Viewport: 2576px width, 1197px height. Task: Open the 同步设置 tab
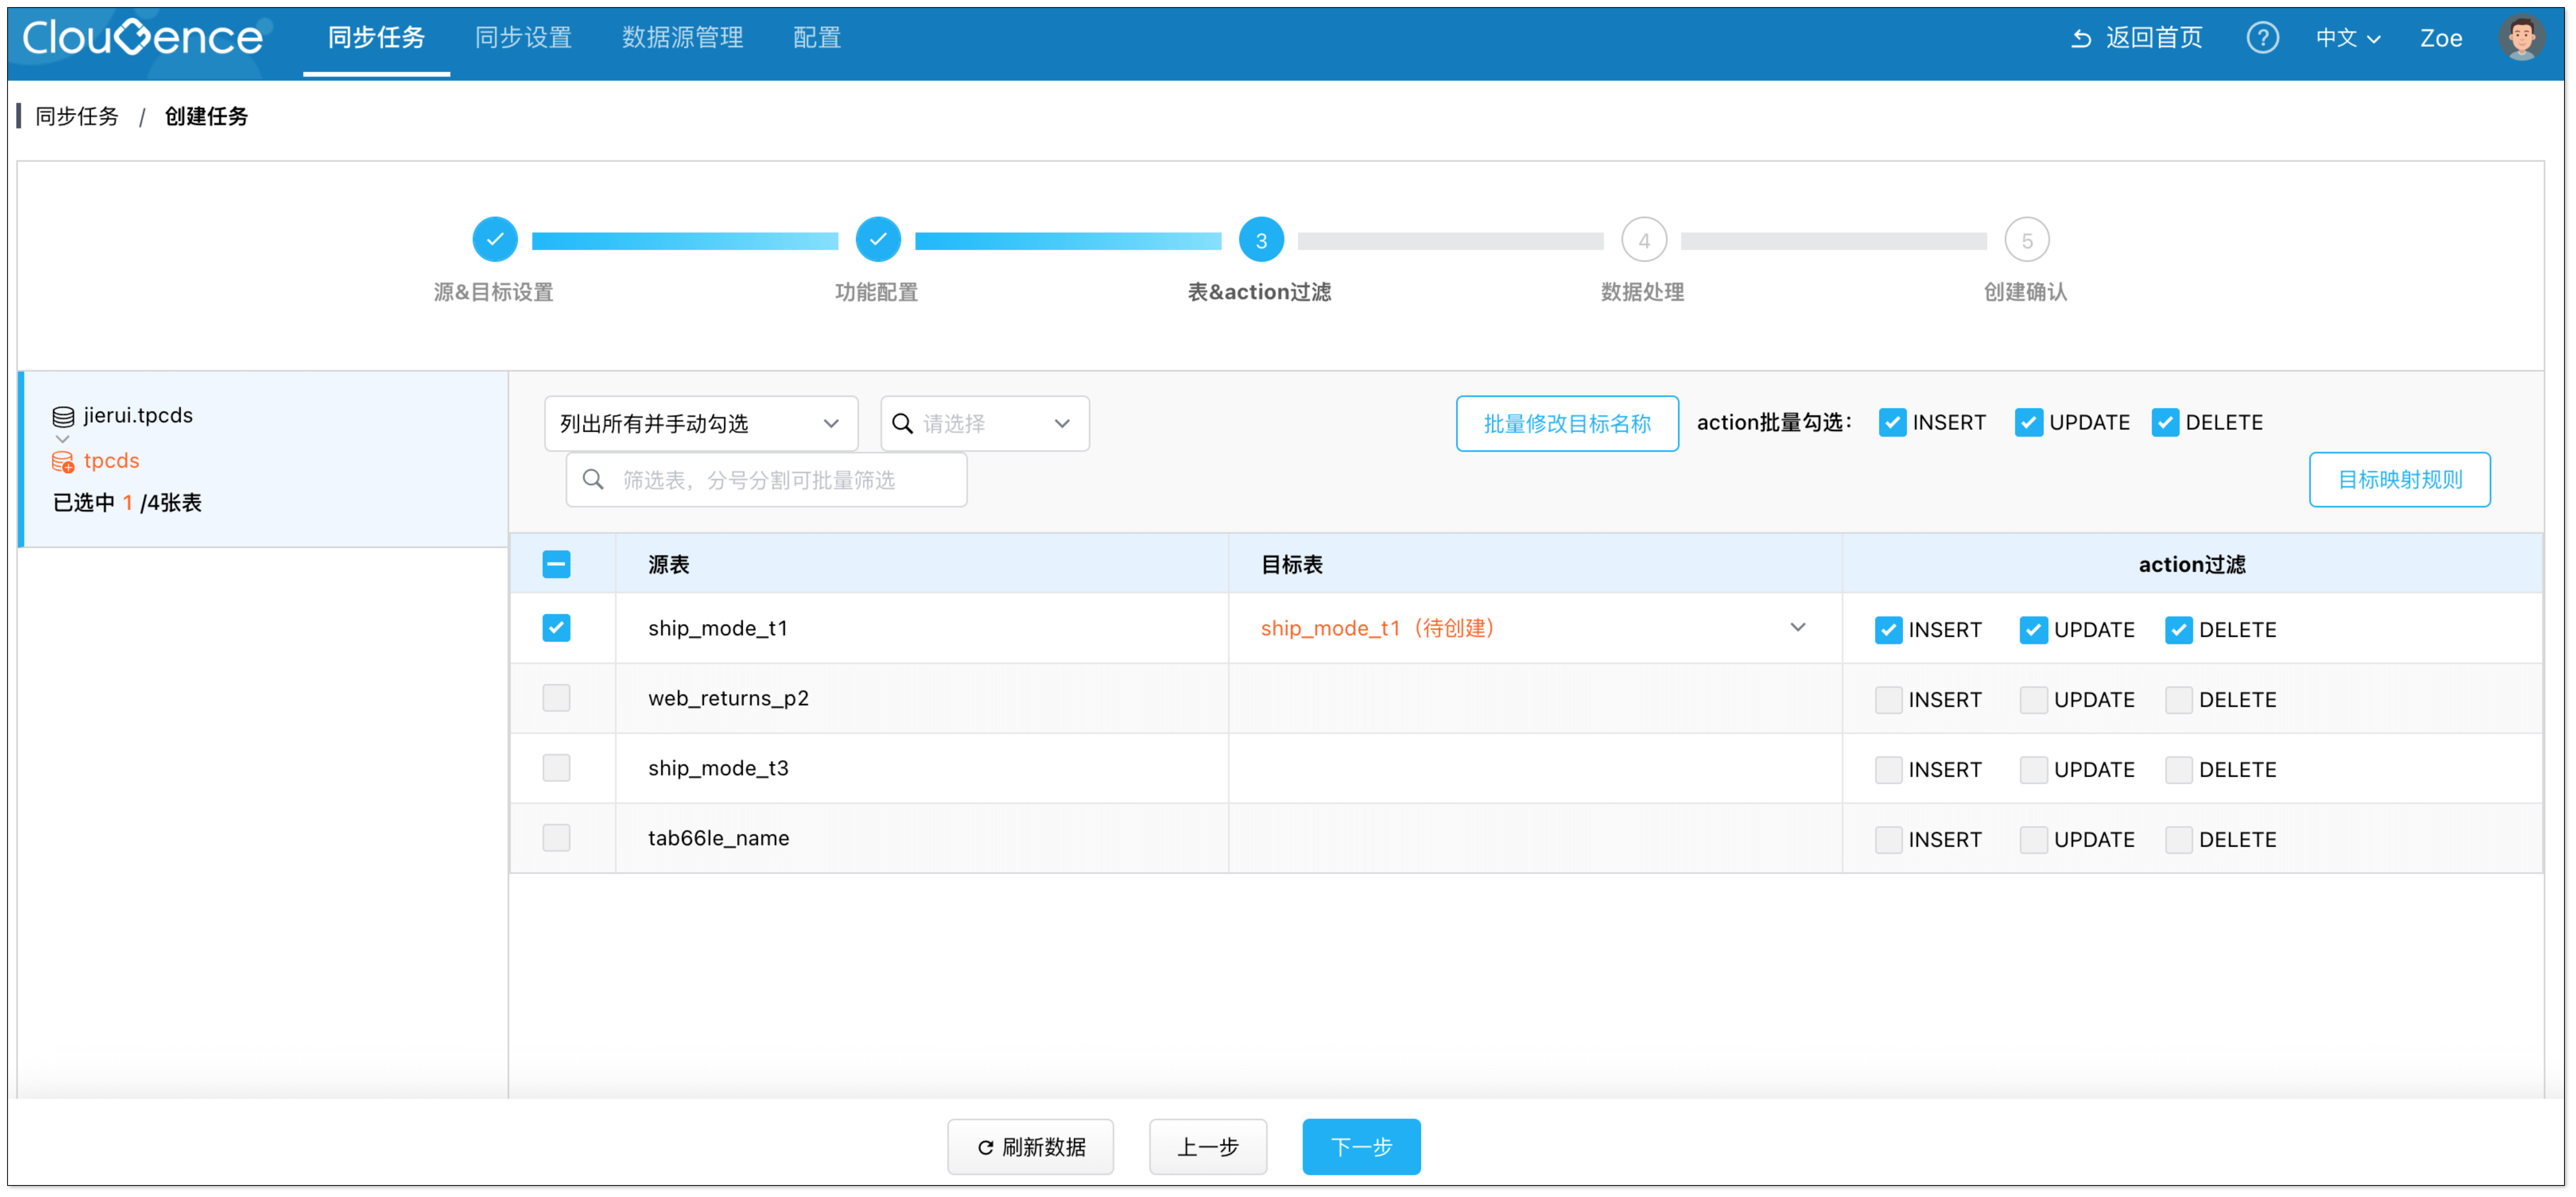pos(523,38)
